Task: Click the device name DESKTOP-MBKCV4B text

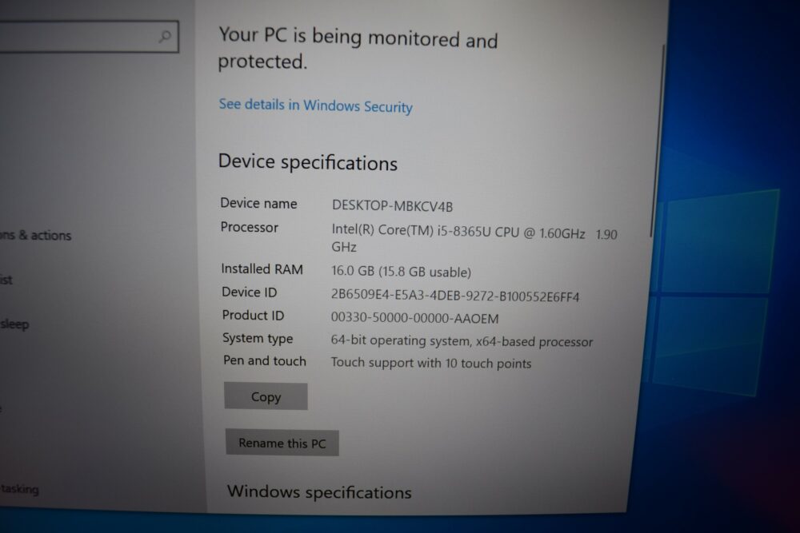Action: 392,206
